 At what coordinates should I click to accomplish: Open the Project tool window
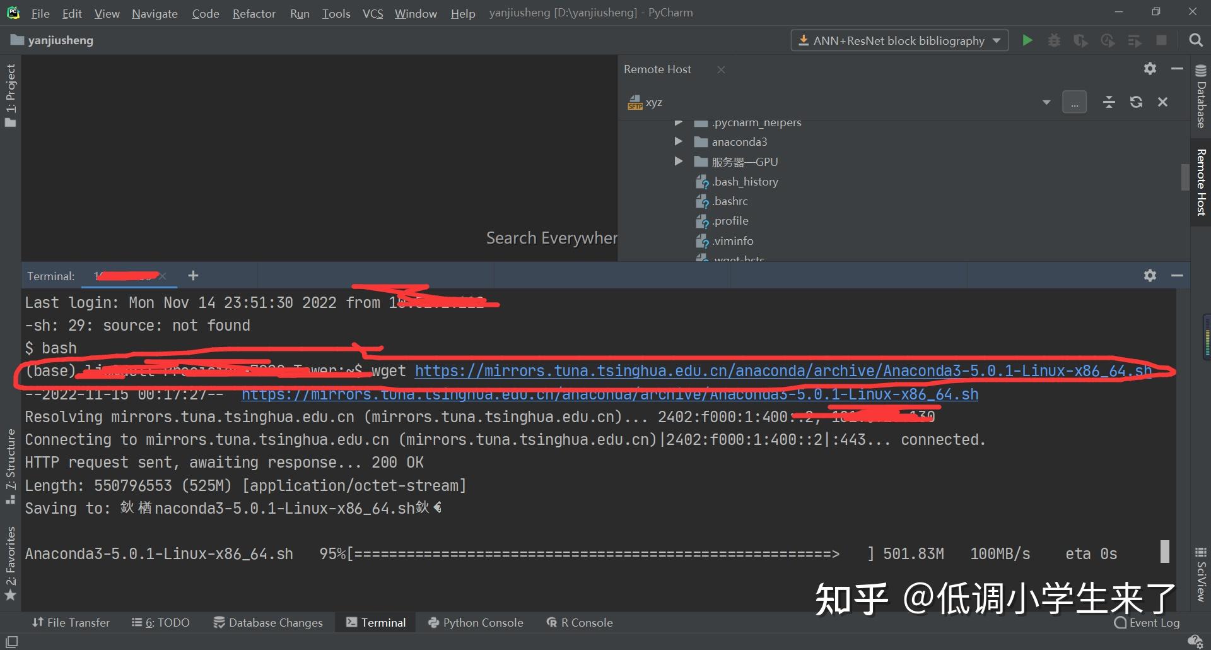10,95
